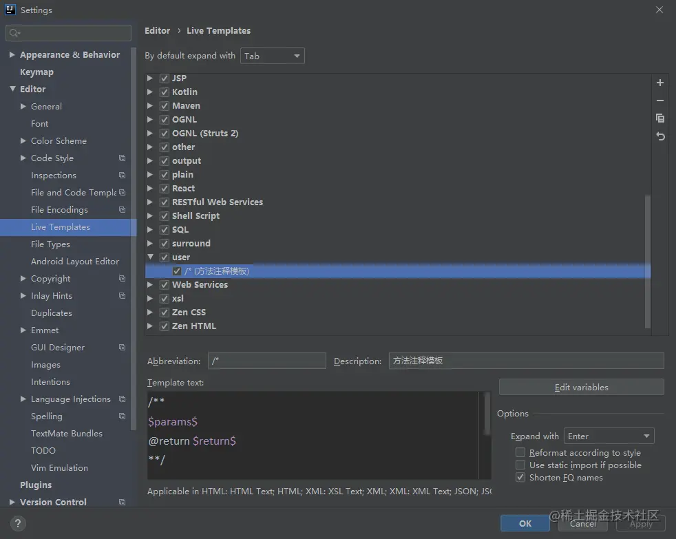This screenshot has height=539, width=676.
Task: Click the template text scrollbar
Action: click(487, 415)
